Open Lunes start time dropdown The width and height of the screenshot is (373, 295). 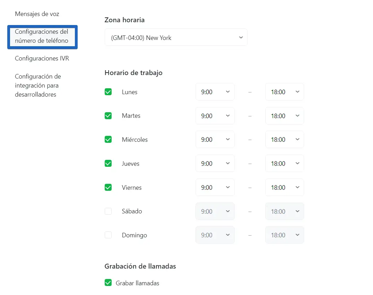tap(215, 92)
